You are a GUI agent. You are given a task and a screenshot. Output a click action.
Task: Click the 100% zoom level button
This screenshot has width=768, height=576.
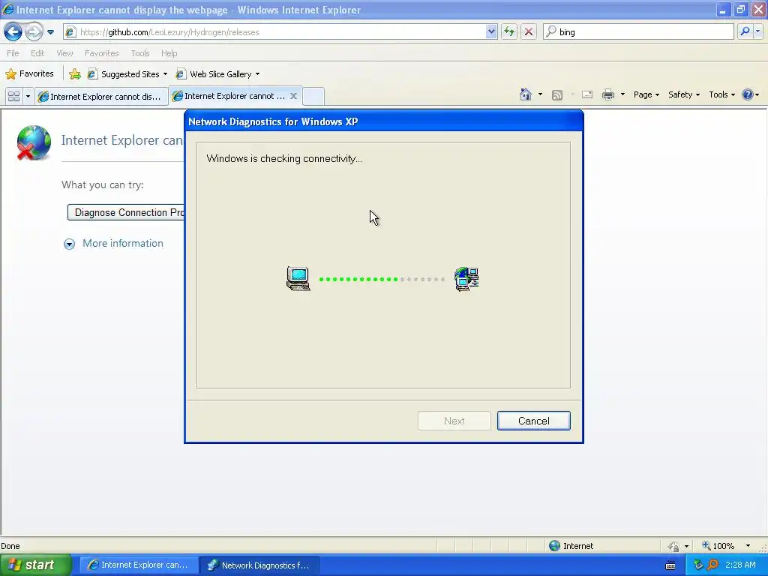click(x=718, y=546)
